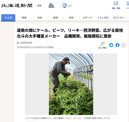Share the article on Facebook
This screenshot has width=129, height=122.
(x=117, y=45)
